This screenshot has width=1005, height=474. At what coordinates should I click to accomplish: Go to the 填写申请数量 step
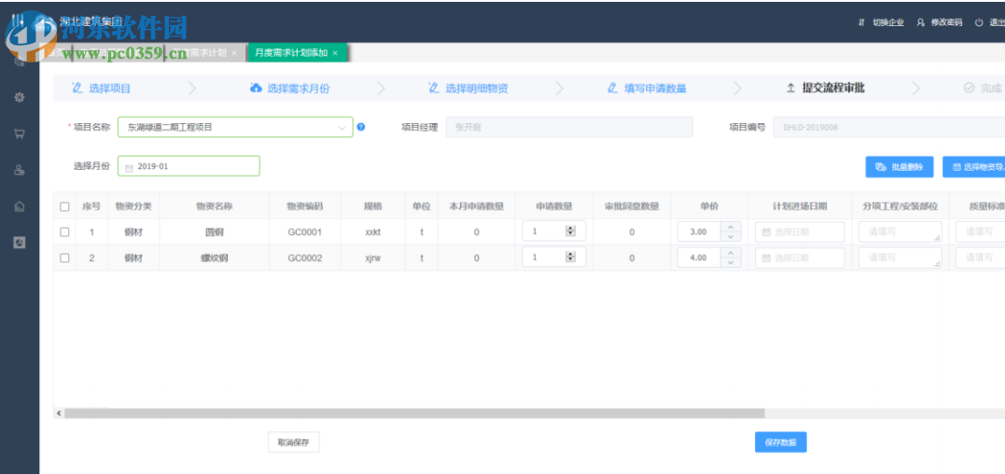tap(647, 89)
